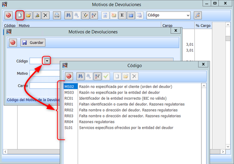This screenshot has height=164, width=234.
Task: Click the red power exit icon in Código window
Action: (x=69, y=76)
